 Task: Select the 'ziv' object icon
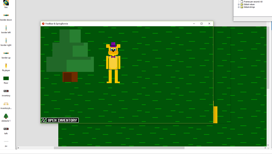6,142
